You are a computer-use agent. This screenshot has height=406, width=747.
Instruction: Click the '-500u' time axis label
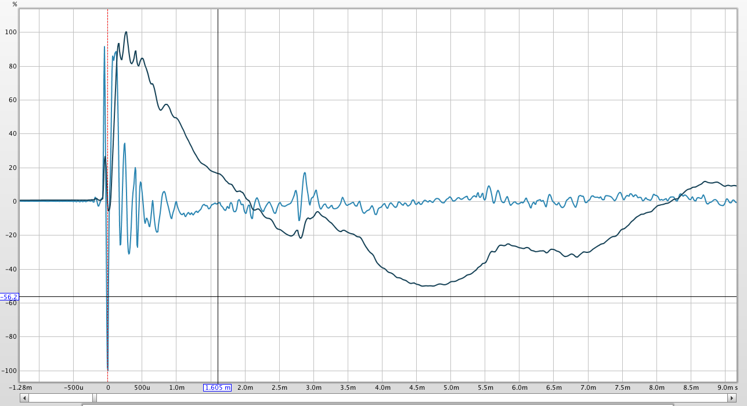74,387
